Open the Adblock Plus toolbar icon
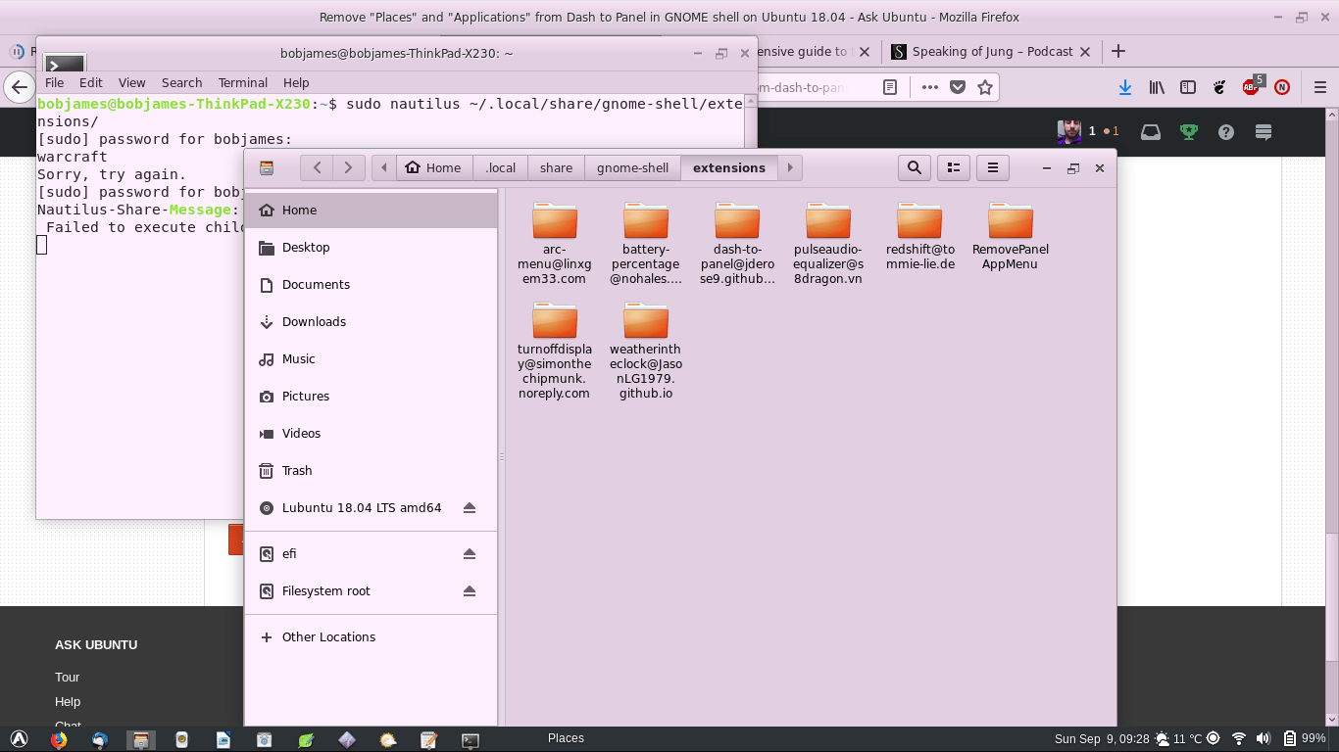Screen dimensions: 1339x752 point(1251,87)
